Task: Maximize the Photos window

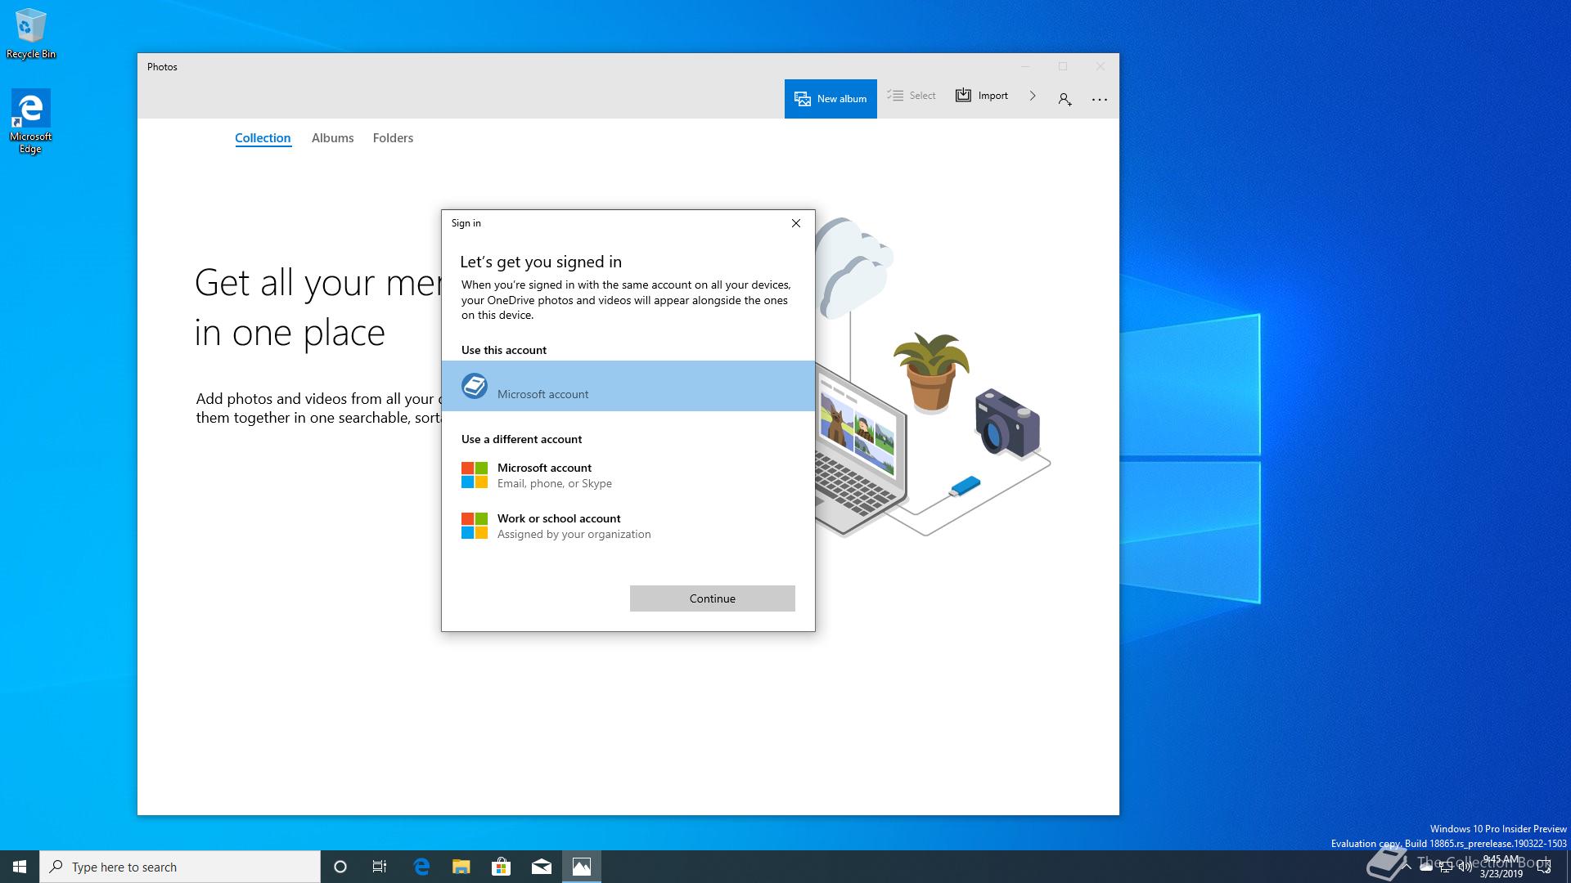Action: coord(1063,66)
